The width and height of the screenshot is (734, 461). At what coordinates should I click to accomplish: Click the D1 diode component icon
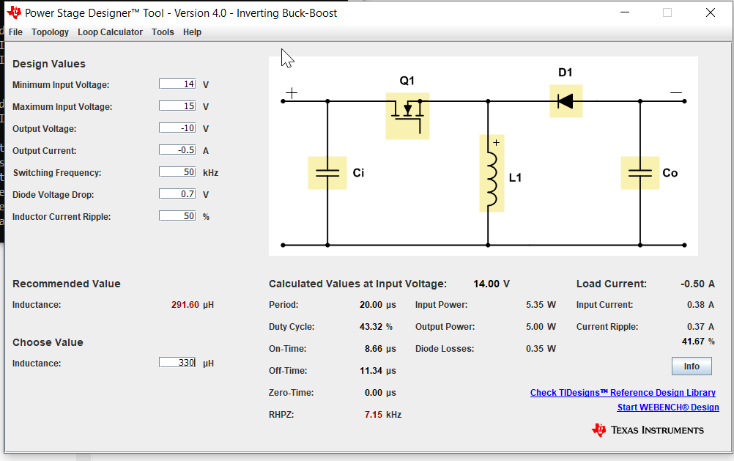click(566, 100)
